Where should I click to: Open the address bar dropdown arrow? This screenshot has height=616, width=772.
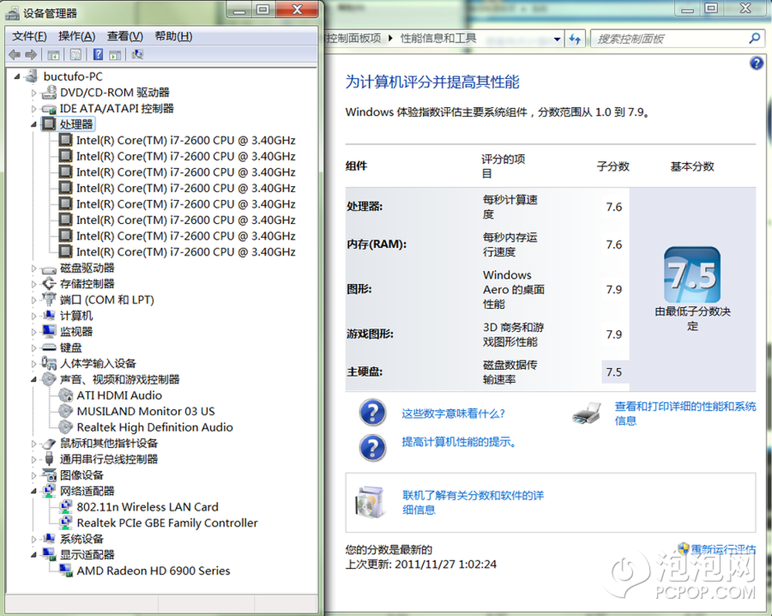(x=557, y=39)
